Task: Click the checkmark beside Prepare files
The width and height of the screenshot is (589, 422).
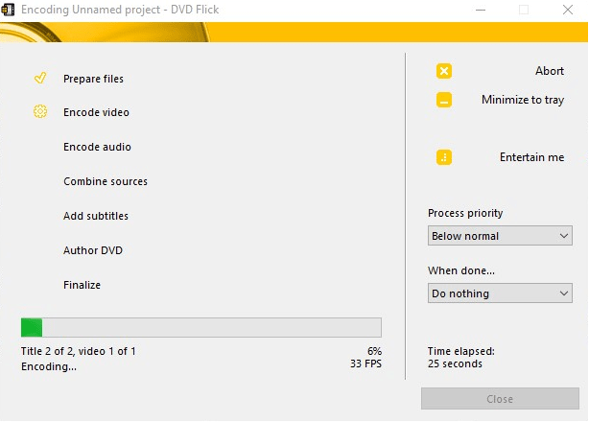Action: (40, 79)
